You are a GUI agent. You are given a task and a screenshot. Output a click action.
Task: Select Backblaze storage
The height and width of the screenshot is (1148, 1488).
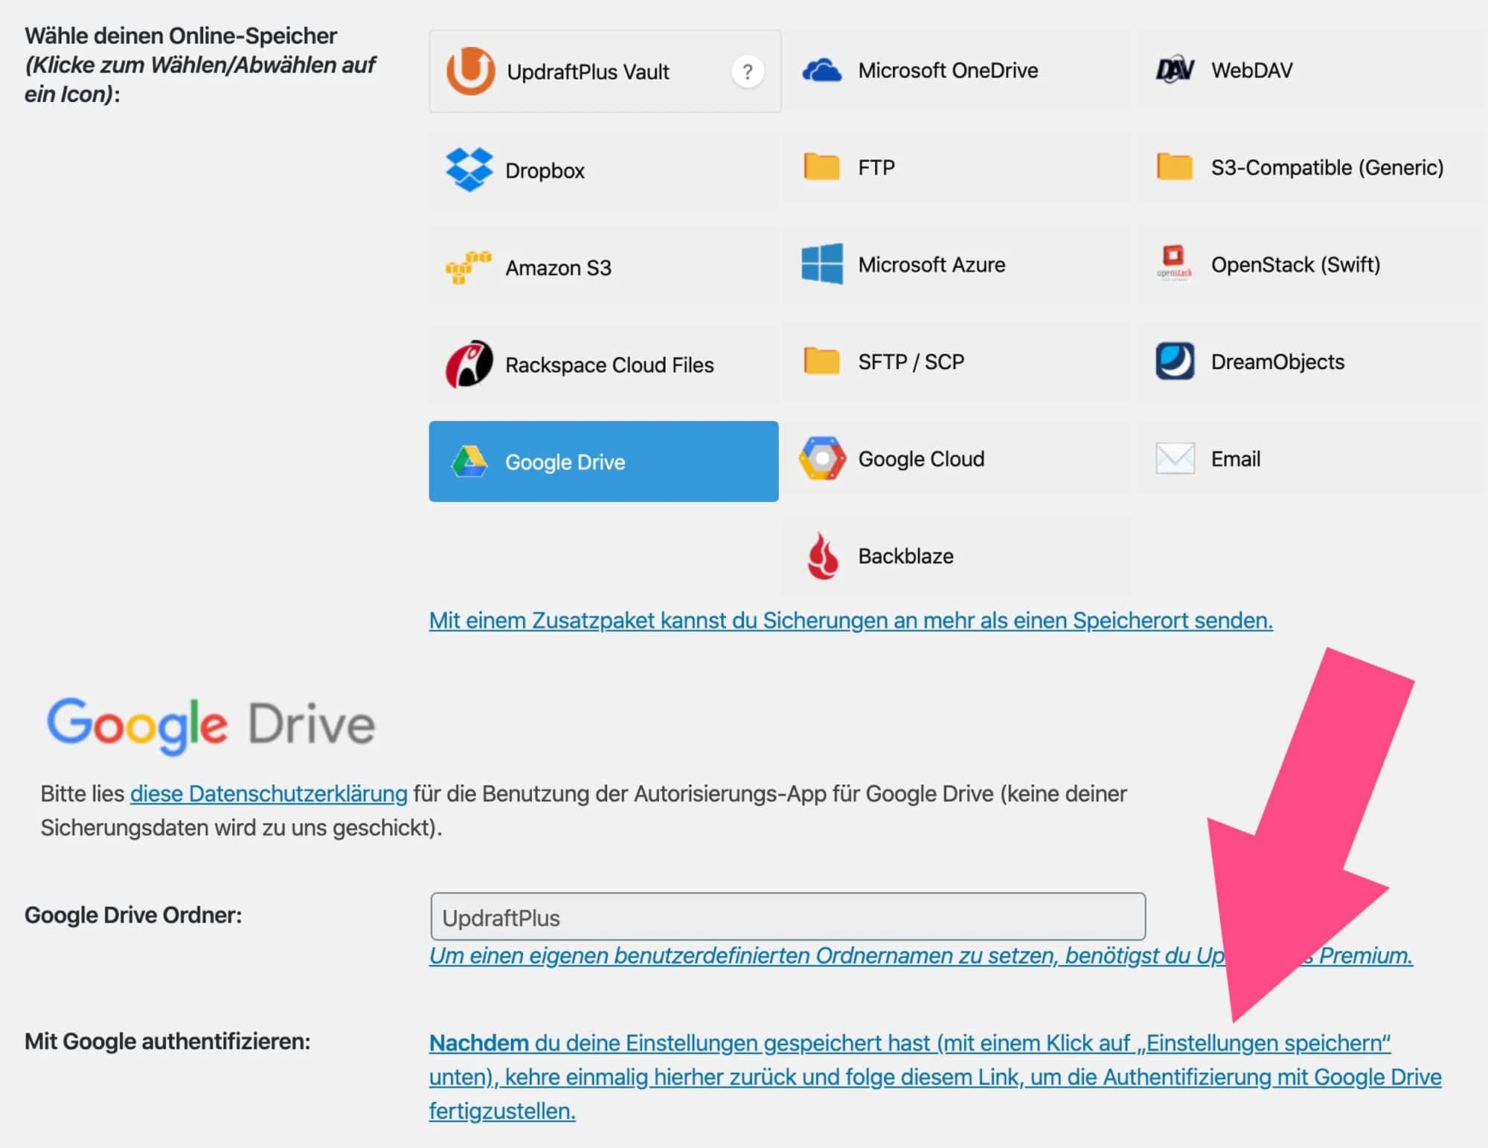904,555
